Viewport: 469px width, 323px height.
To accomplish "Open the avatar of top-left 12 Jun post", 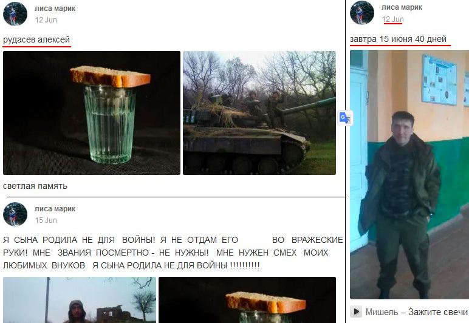I will point(15,14).
